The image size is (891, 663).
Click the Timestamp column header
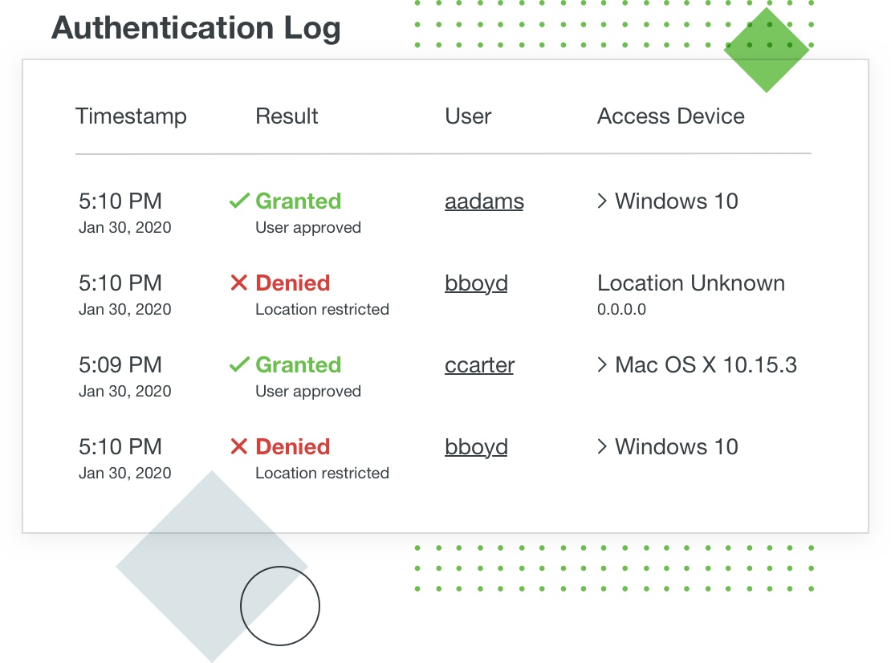click(x=131, y=116)
